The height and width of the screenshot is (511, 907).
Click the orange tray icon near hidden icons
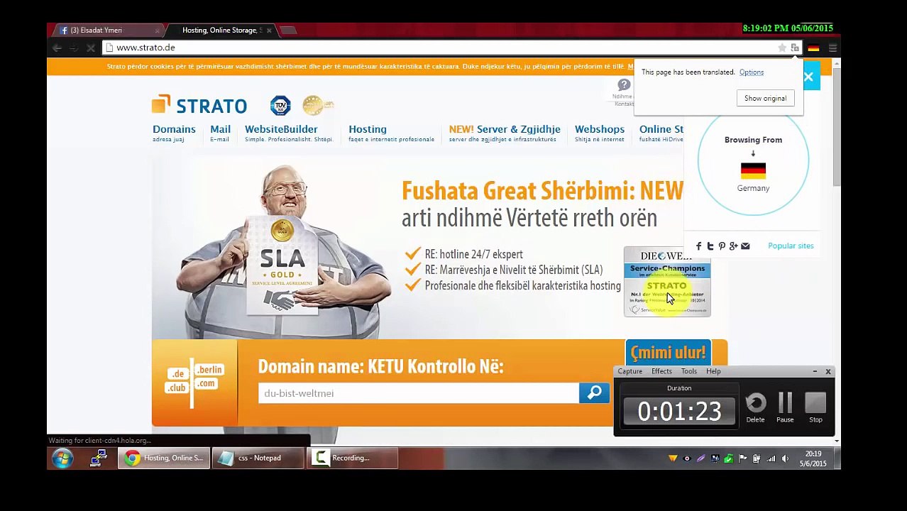click(x=673, y=458)
